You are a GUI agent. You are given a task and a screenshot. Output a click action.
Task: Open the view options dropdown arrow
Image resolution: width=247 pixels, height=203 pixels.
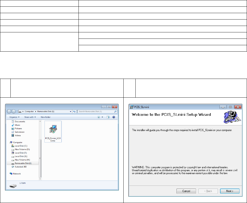102,117
